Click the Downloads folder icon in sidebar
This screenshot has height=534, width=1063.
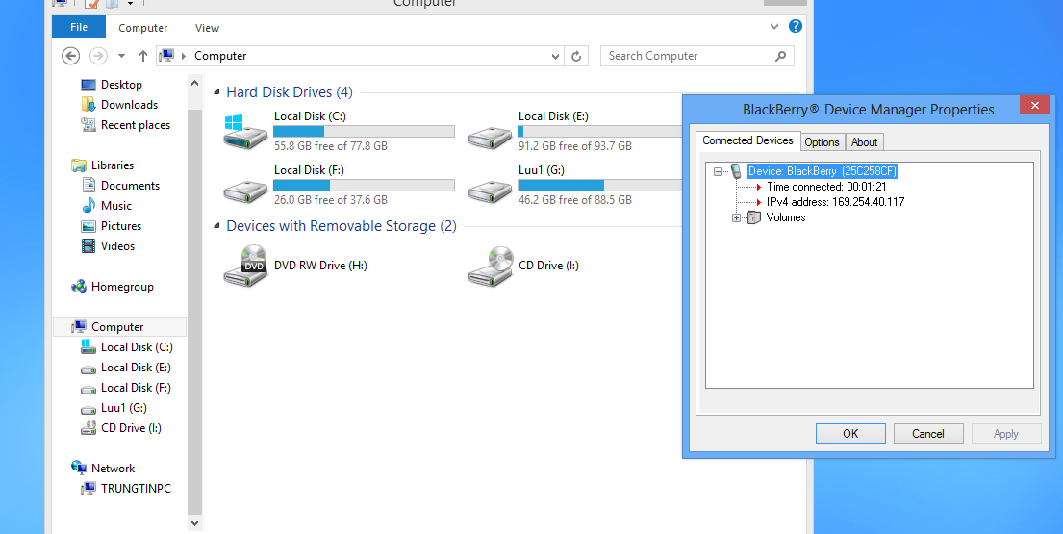89,104
